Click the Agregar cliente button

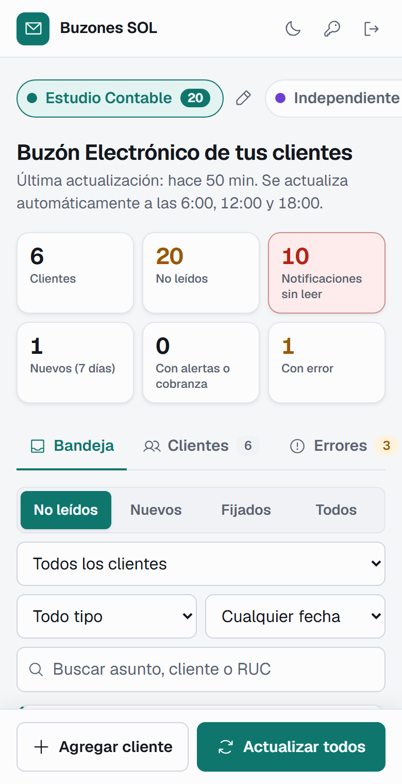pos(103,747)
